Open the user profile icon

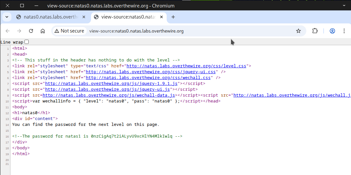tap(332, 31)
